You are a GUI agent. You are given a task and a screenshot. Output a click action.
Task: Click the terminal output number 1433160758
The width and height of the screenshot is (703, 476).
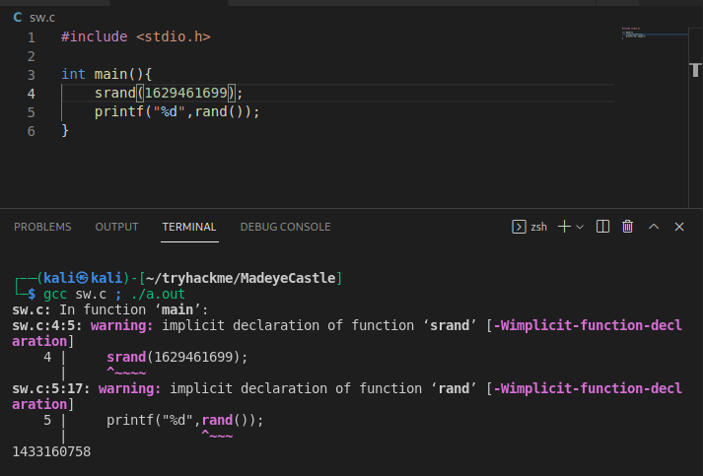(51, 451)
